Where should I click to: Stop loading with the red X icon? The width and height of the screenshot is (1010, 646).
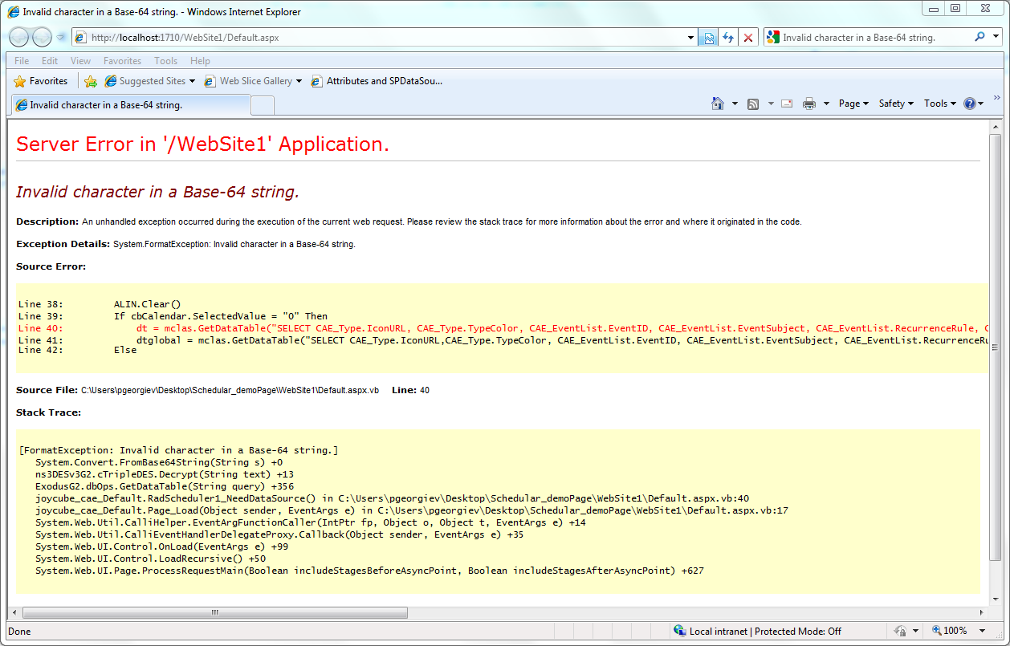click(x=748, y=38)
